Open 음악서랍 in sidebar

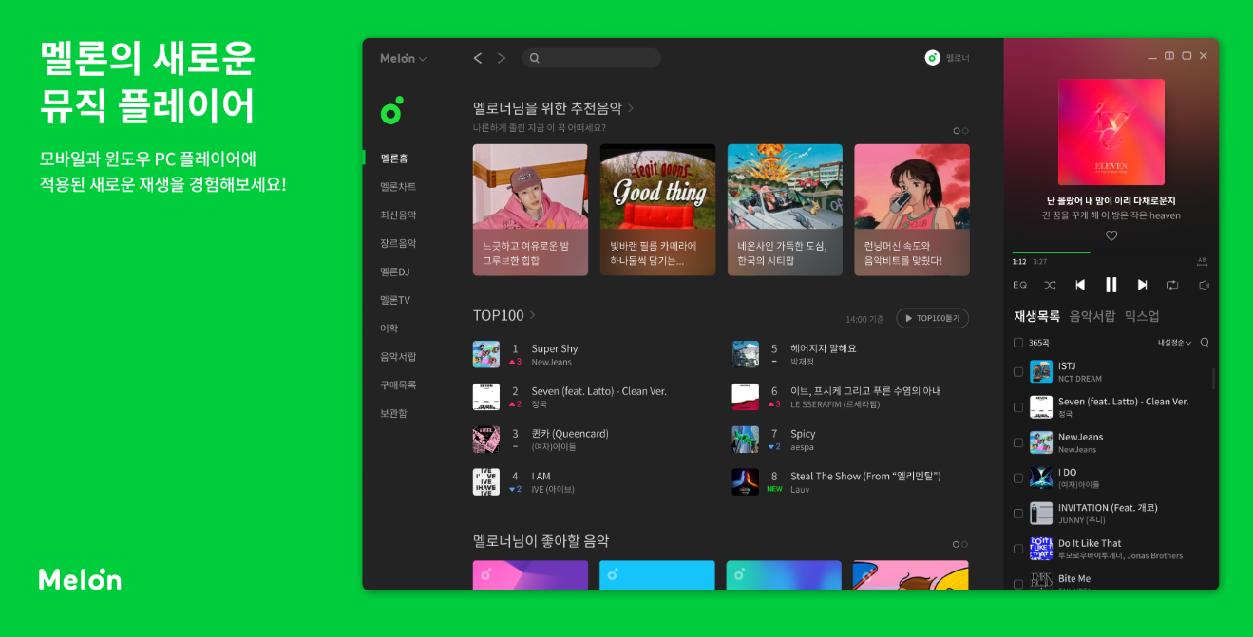398,357
